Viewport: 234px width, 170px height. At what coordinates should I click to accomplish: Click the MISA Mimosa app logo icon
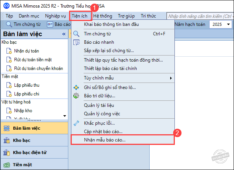click(x=6, y=6)
